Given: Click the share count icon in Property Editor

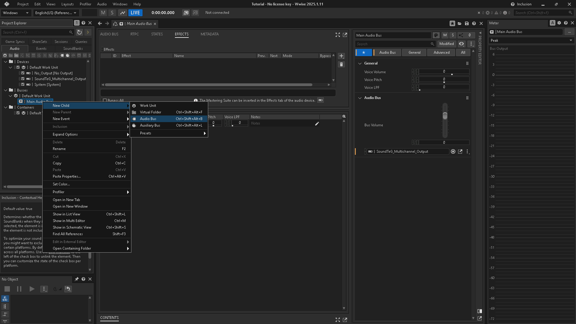Looking at the screenshot, I should pos(461,35).
